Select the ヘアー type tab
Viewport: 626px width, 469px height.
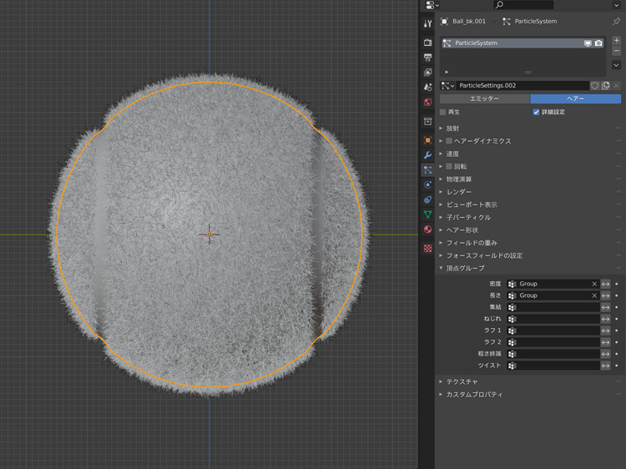point(575,98)
